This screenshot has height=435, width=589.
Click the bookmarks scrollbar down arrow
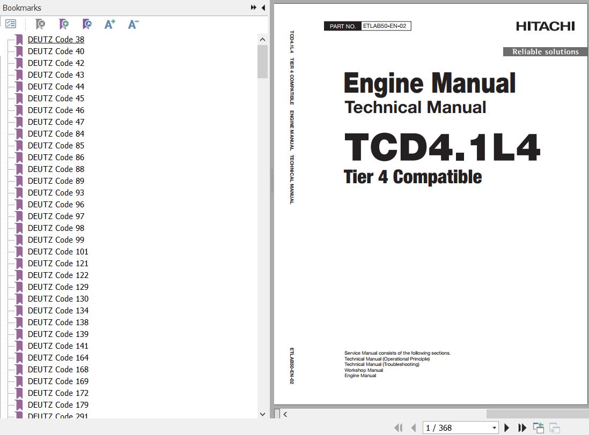pos(262,414)
